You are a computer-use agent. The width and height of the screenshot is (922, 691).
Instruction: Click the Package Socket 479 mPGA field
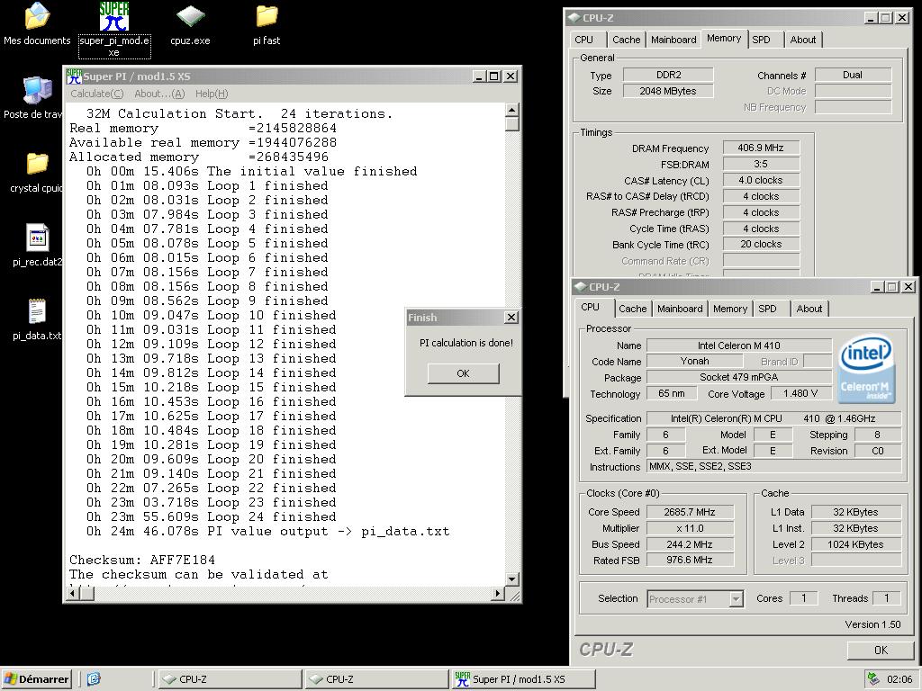(739, 377)
